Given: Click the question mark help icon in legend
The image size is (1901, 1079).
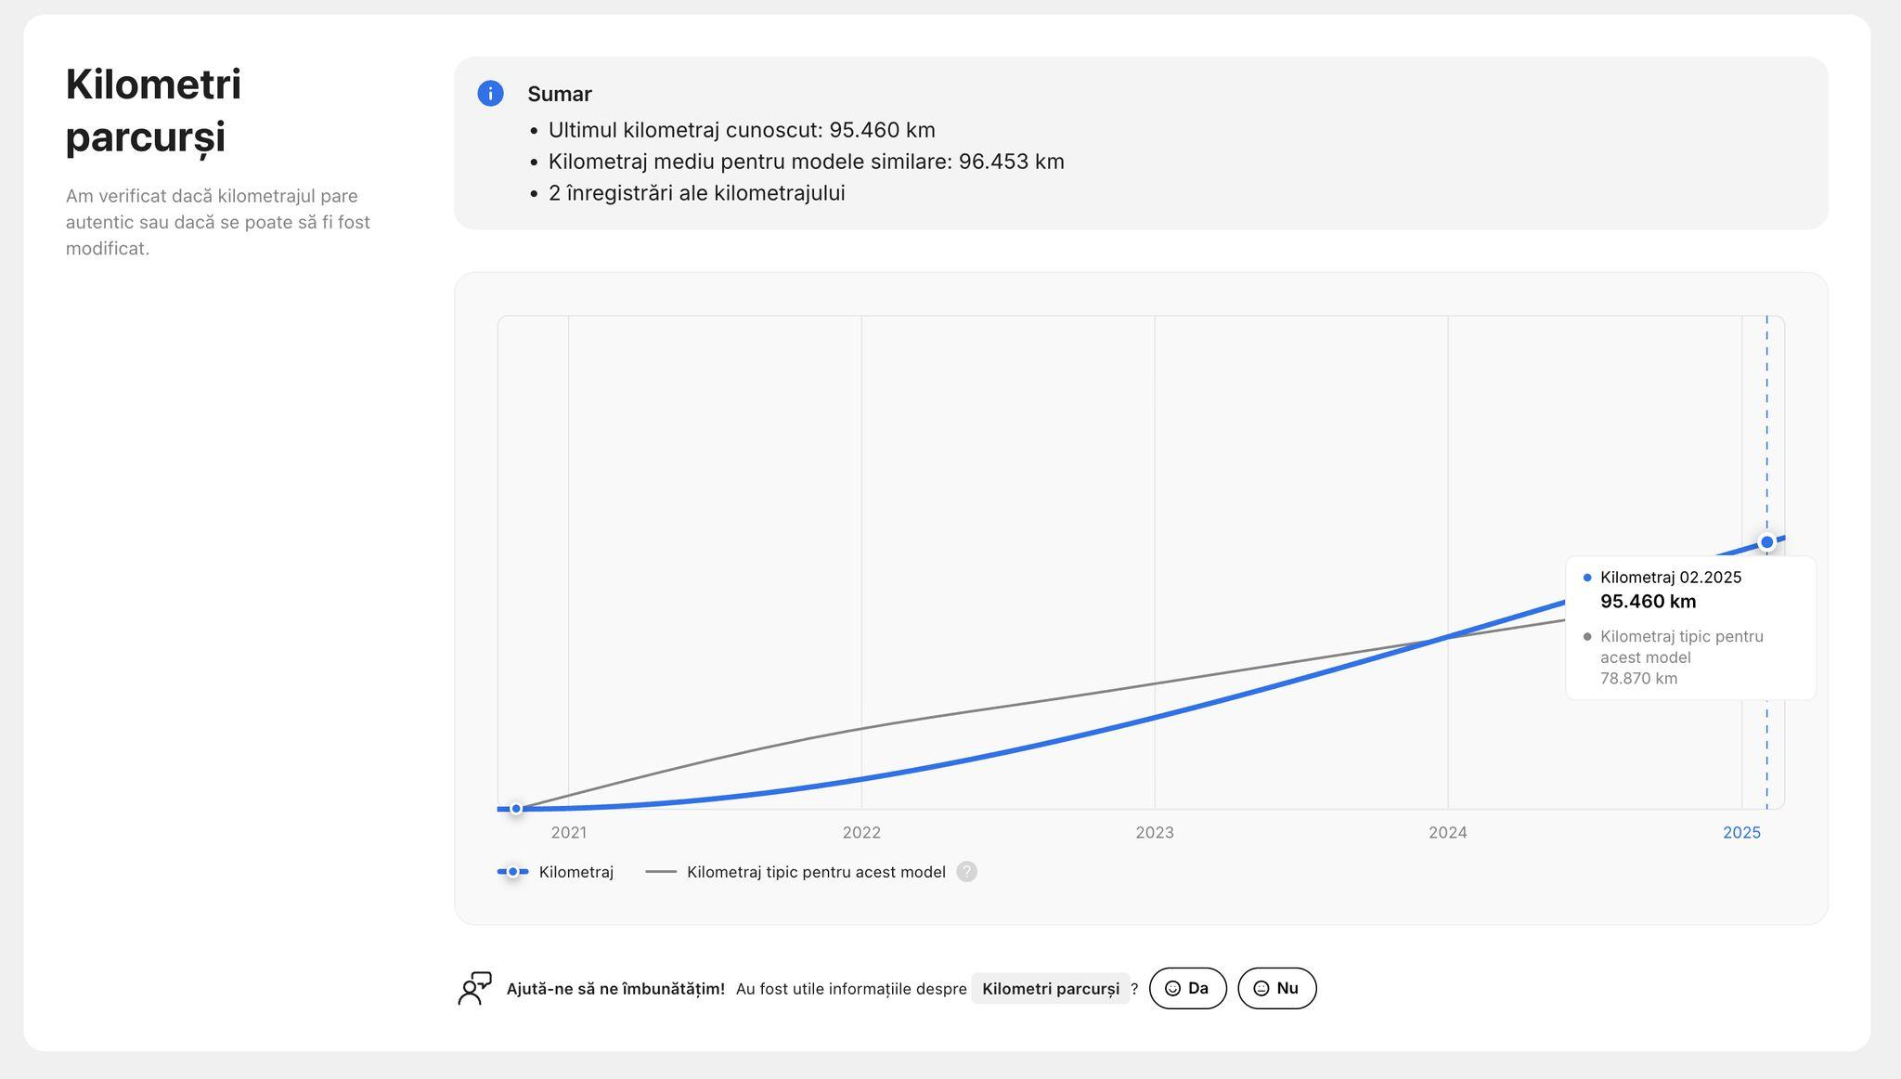Looking at the screenshot, I should tap(966, 872).
